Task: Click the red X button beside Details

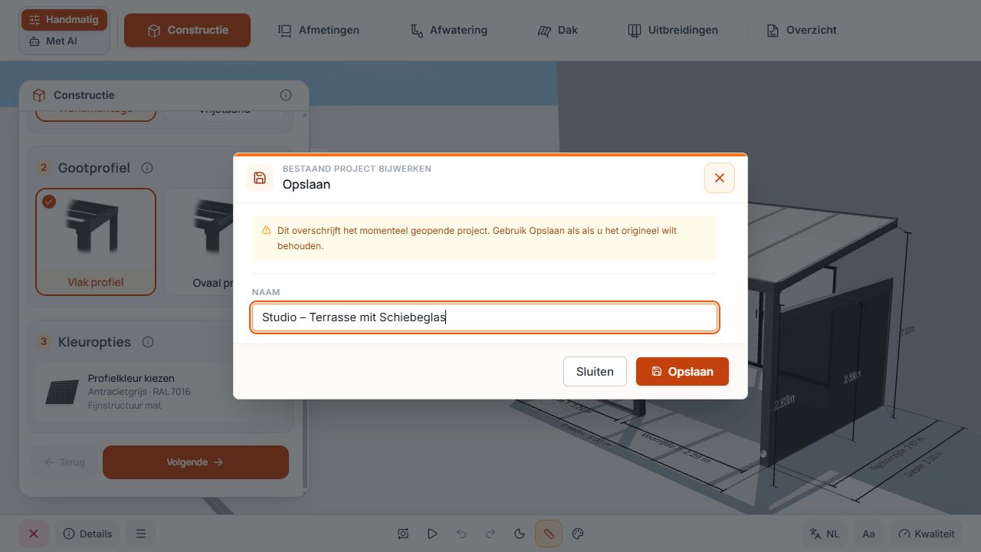Action: point(34,534)
